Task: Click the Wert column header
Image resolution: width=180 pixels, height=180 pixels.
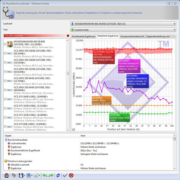Action: [x=126, y=136]
